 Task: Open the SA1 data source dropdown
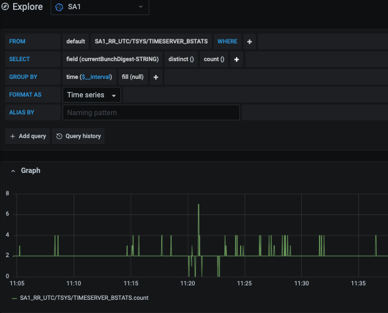(x=100, y=7)
